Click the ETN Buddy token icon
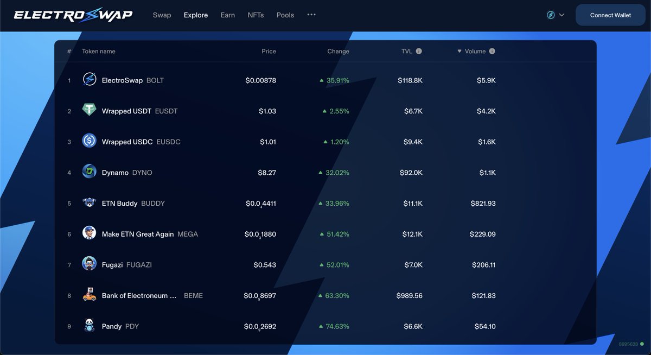 tap(89, 203)
